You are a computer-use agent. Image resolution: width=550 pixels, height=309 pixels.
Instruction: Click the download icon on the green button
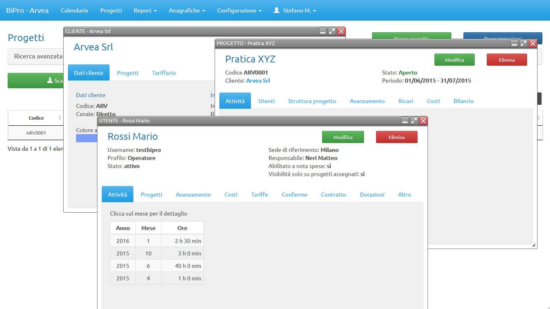(x=50, y=81)
